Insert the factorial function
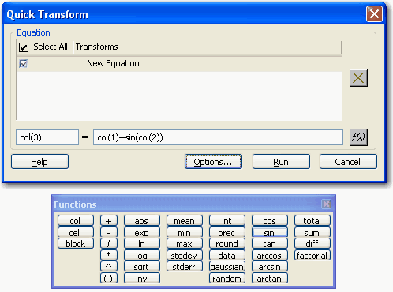The height and width of the screenshot is (292, 393). click(x=313, y=255)
